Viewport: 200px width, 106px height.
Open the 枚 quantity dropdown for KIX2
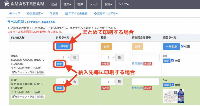click(x=63, y=82)
